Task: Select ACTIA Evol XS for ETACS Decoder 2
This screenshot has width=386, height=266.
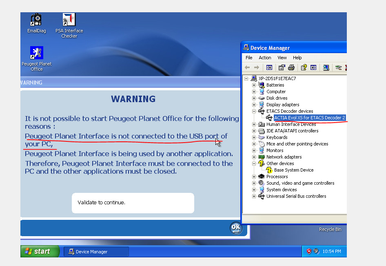Action: (x=309, y=118)
